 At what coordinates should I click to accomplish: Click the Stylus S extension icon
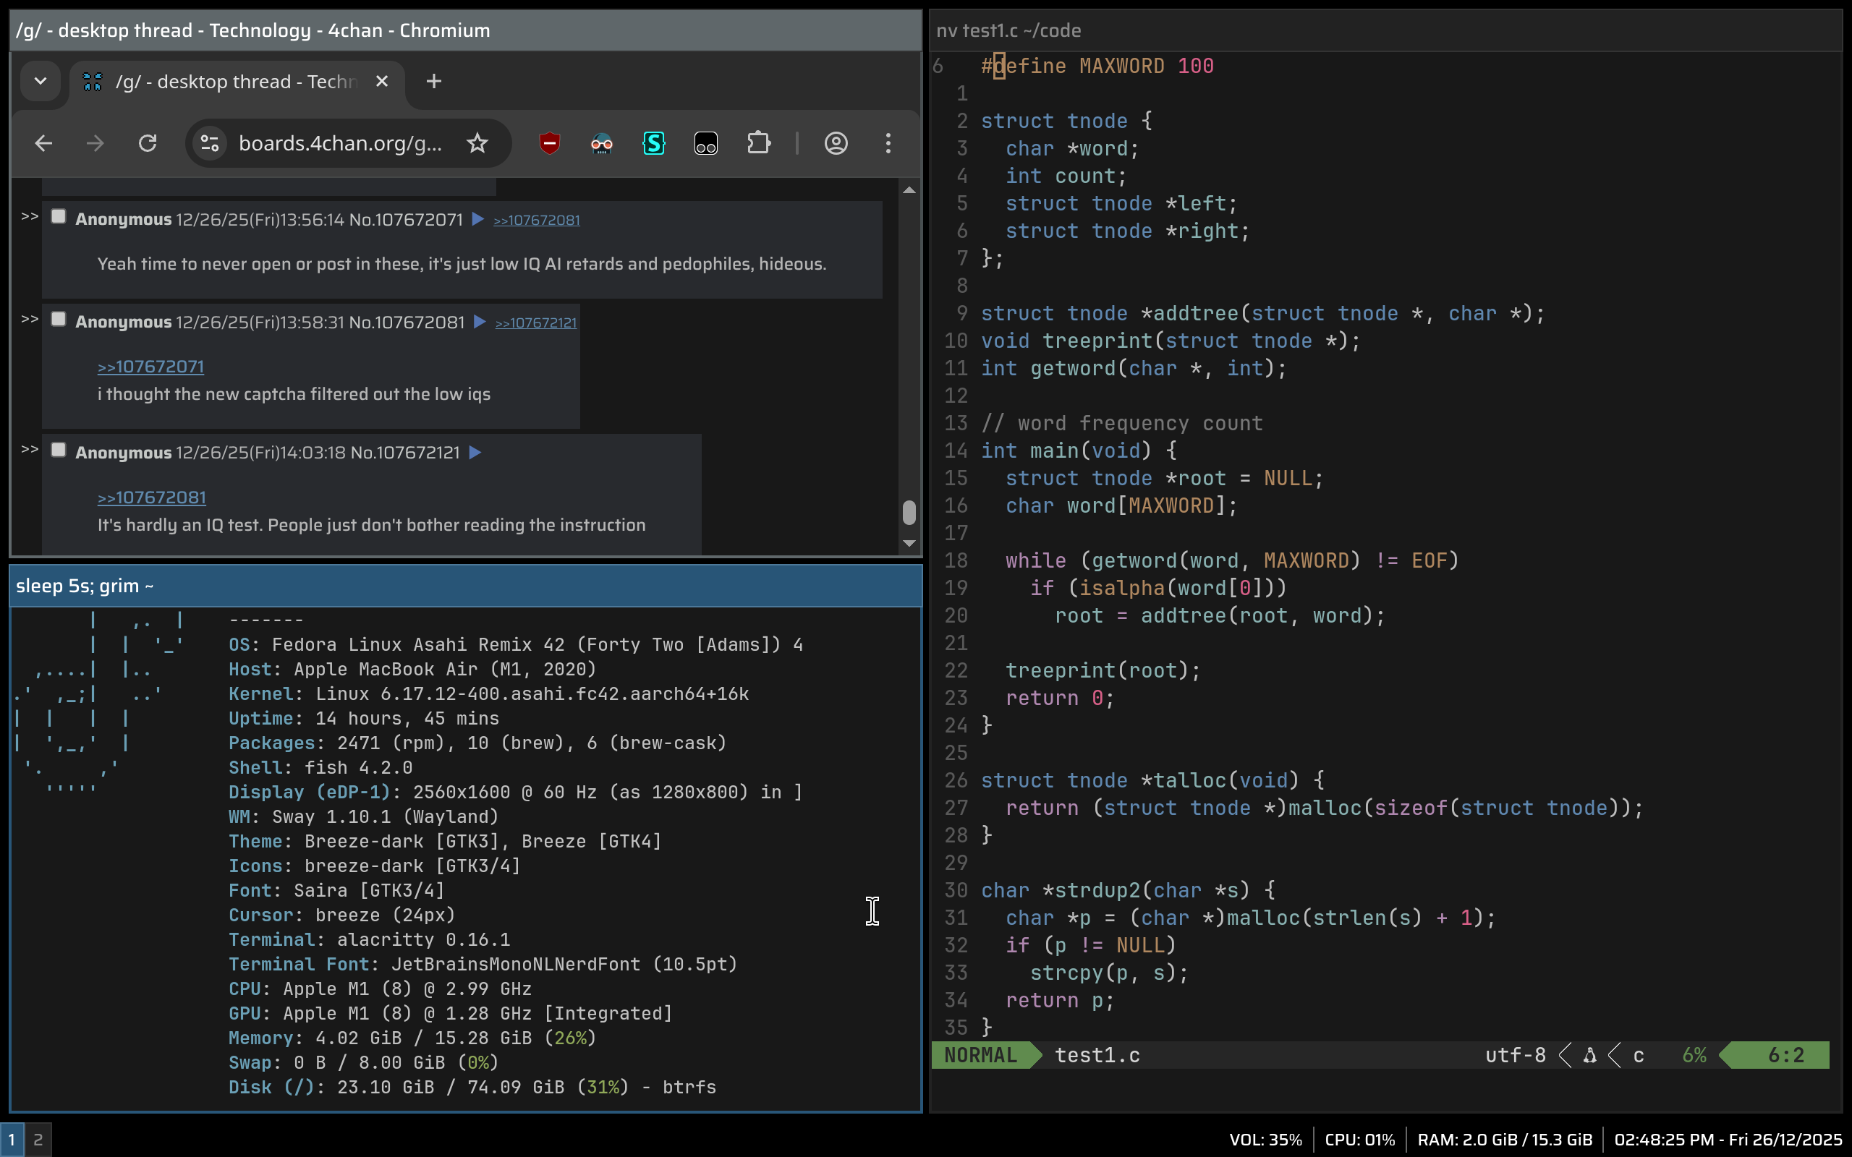click(653, 143)
